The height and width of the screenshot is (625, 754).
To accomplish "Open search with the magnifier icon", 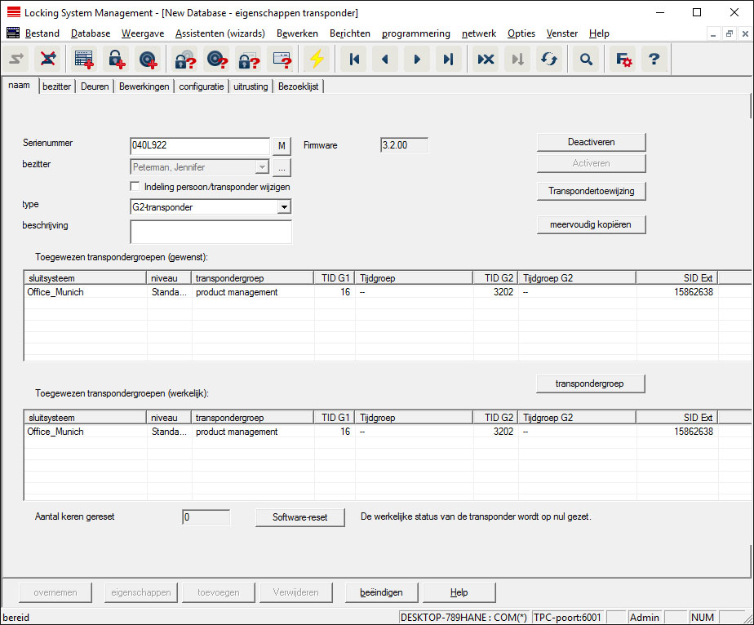I will 585,60.
